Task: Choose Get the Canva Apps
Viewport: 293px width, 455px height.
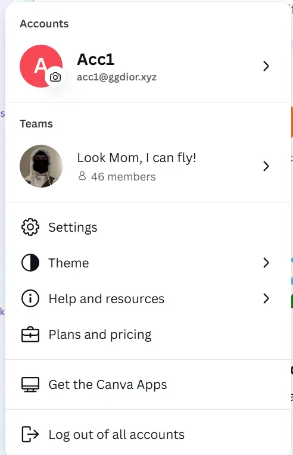Action: tap(148, 385)
